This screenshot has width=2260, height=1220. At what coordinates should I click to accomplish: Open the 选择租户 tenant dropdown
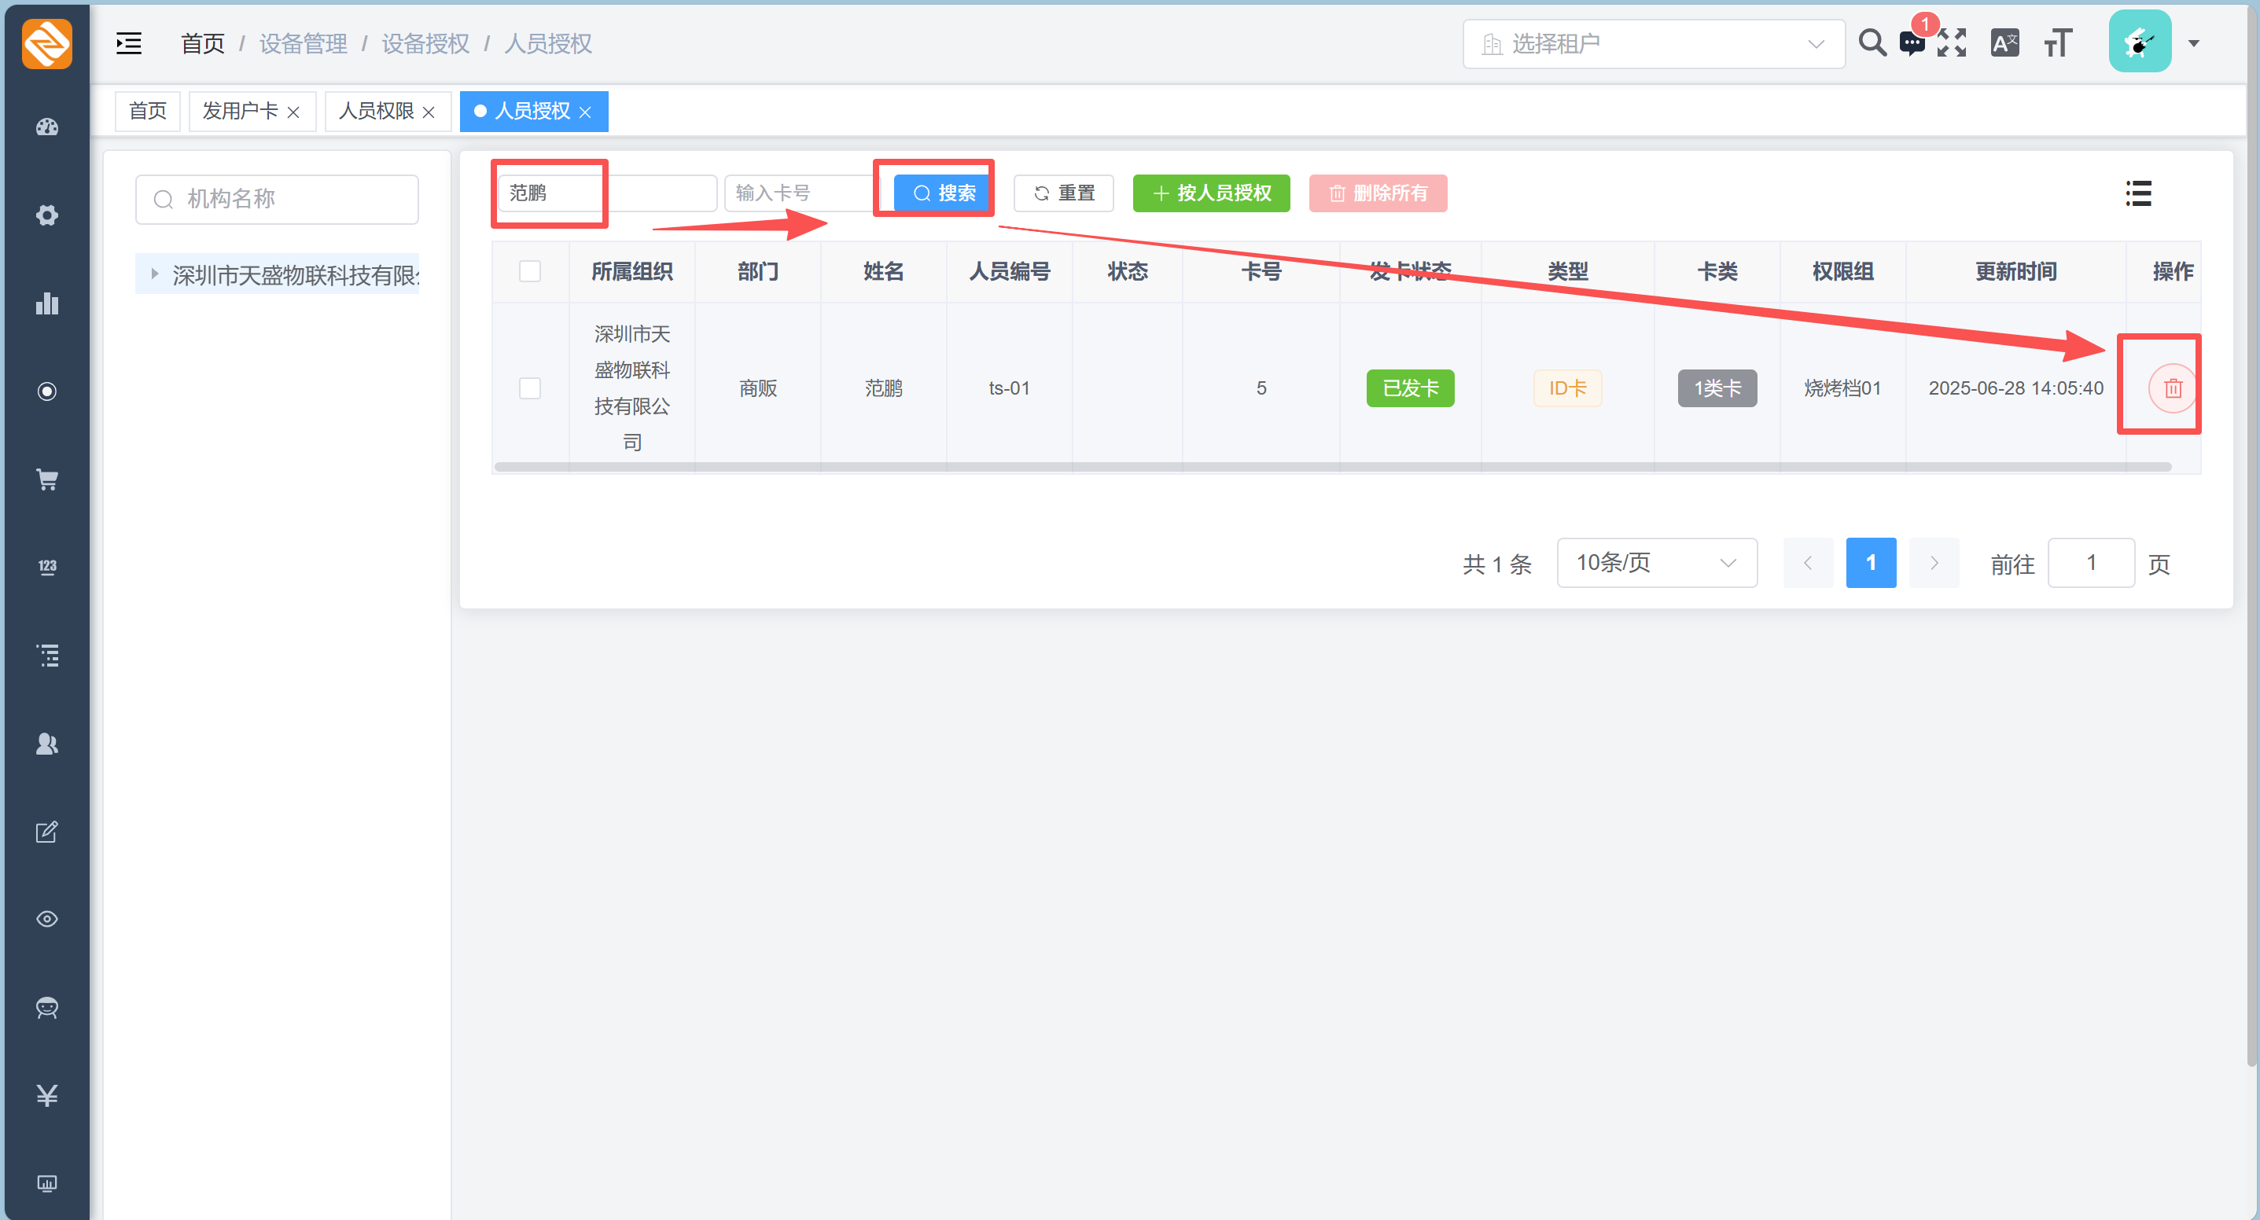1653,44
